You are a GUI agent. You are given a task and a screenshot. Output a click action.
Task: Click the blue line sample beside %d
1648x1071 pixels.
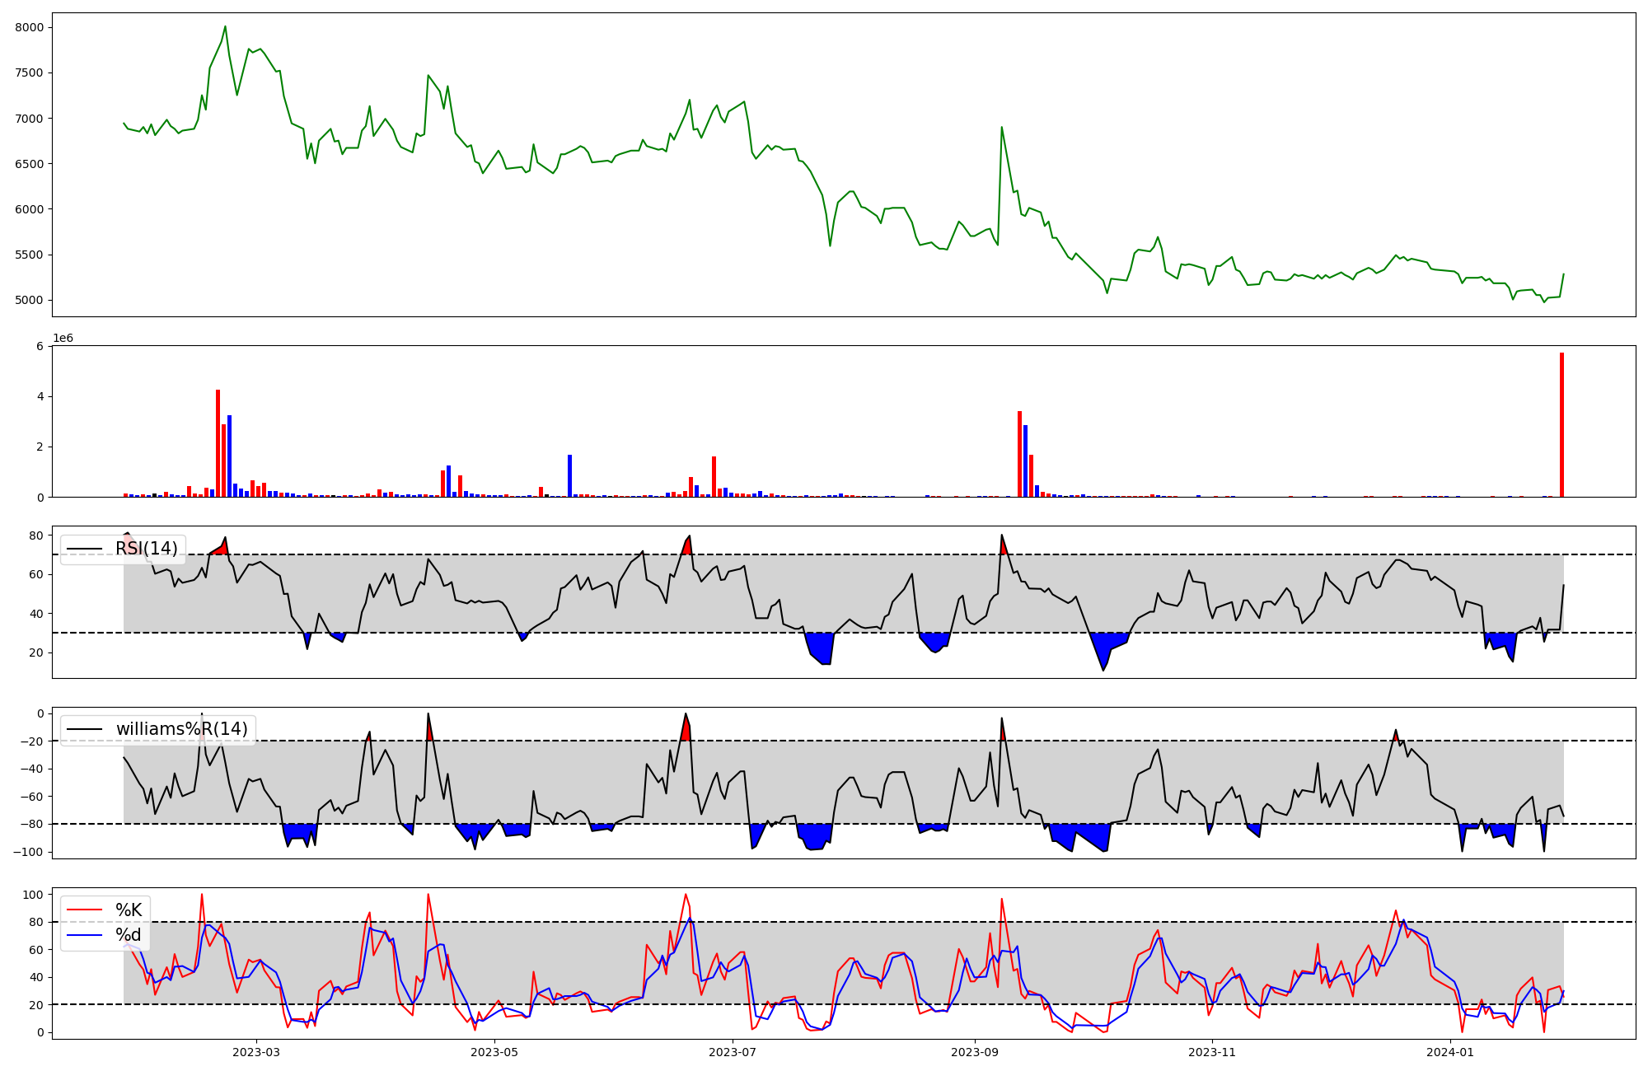tap(84, 935)
